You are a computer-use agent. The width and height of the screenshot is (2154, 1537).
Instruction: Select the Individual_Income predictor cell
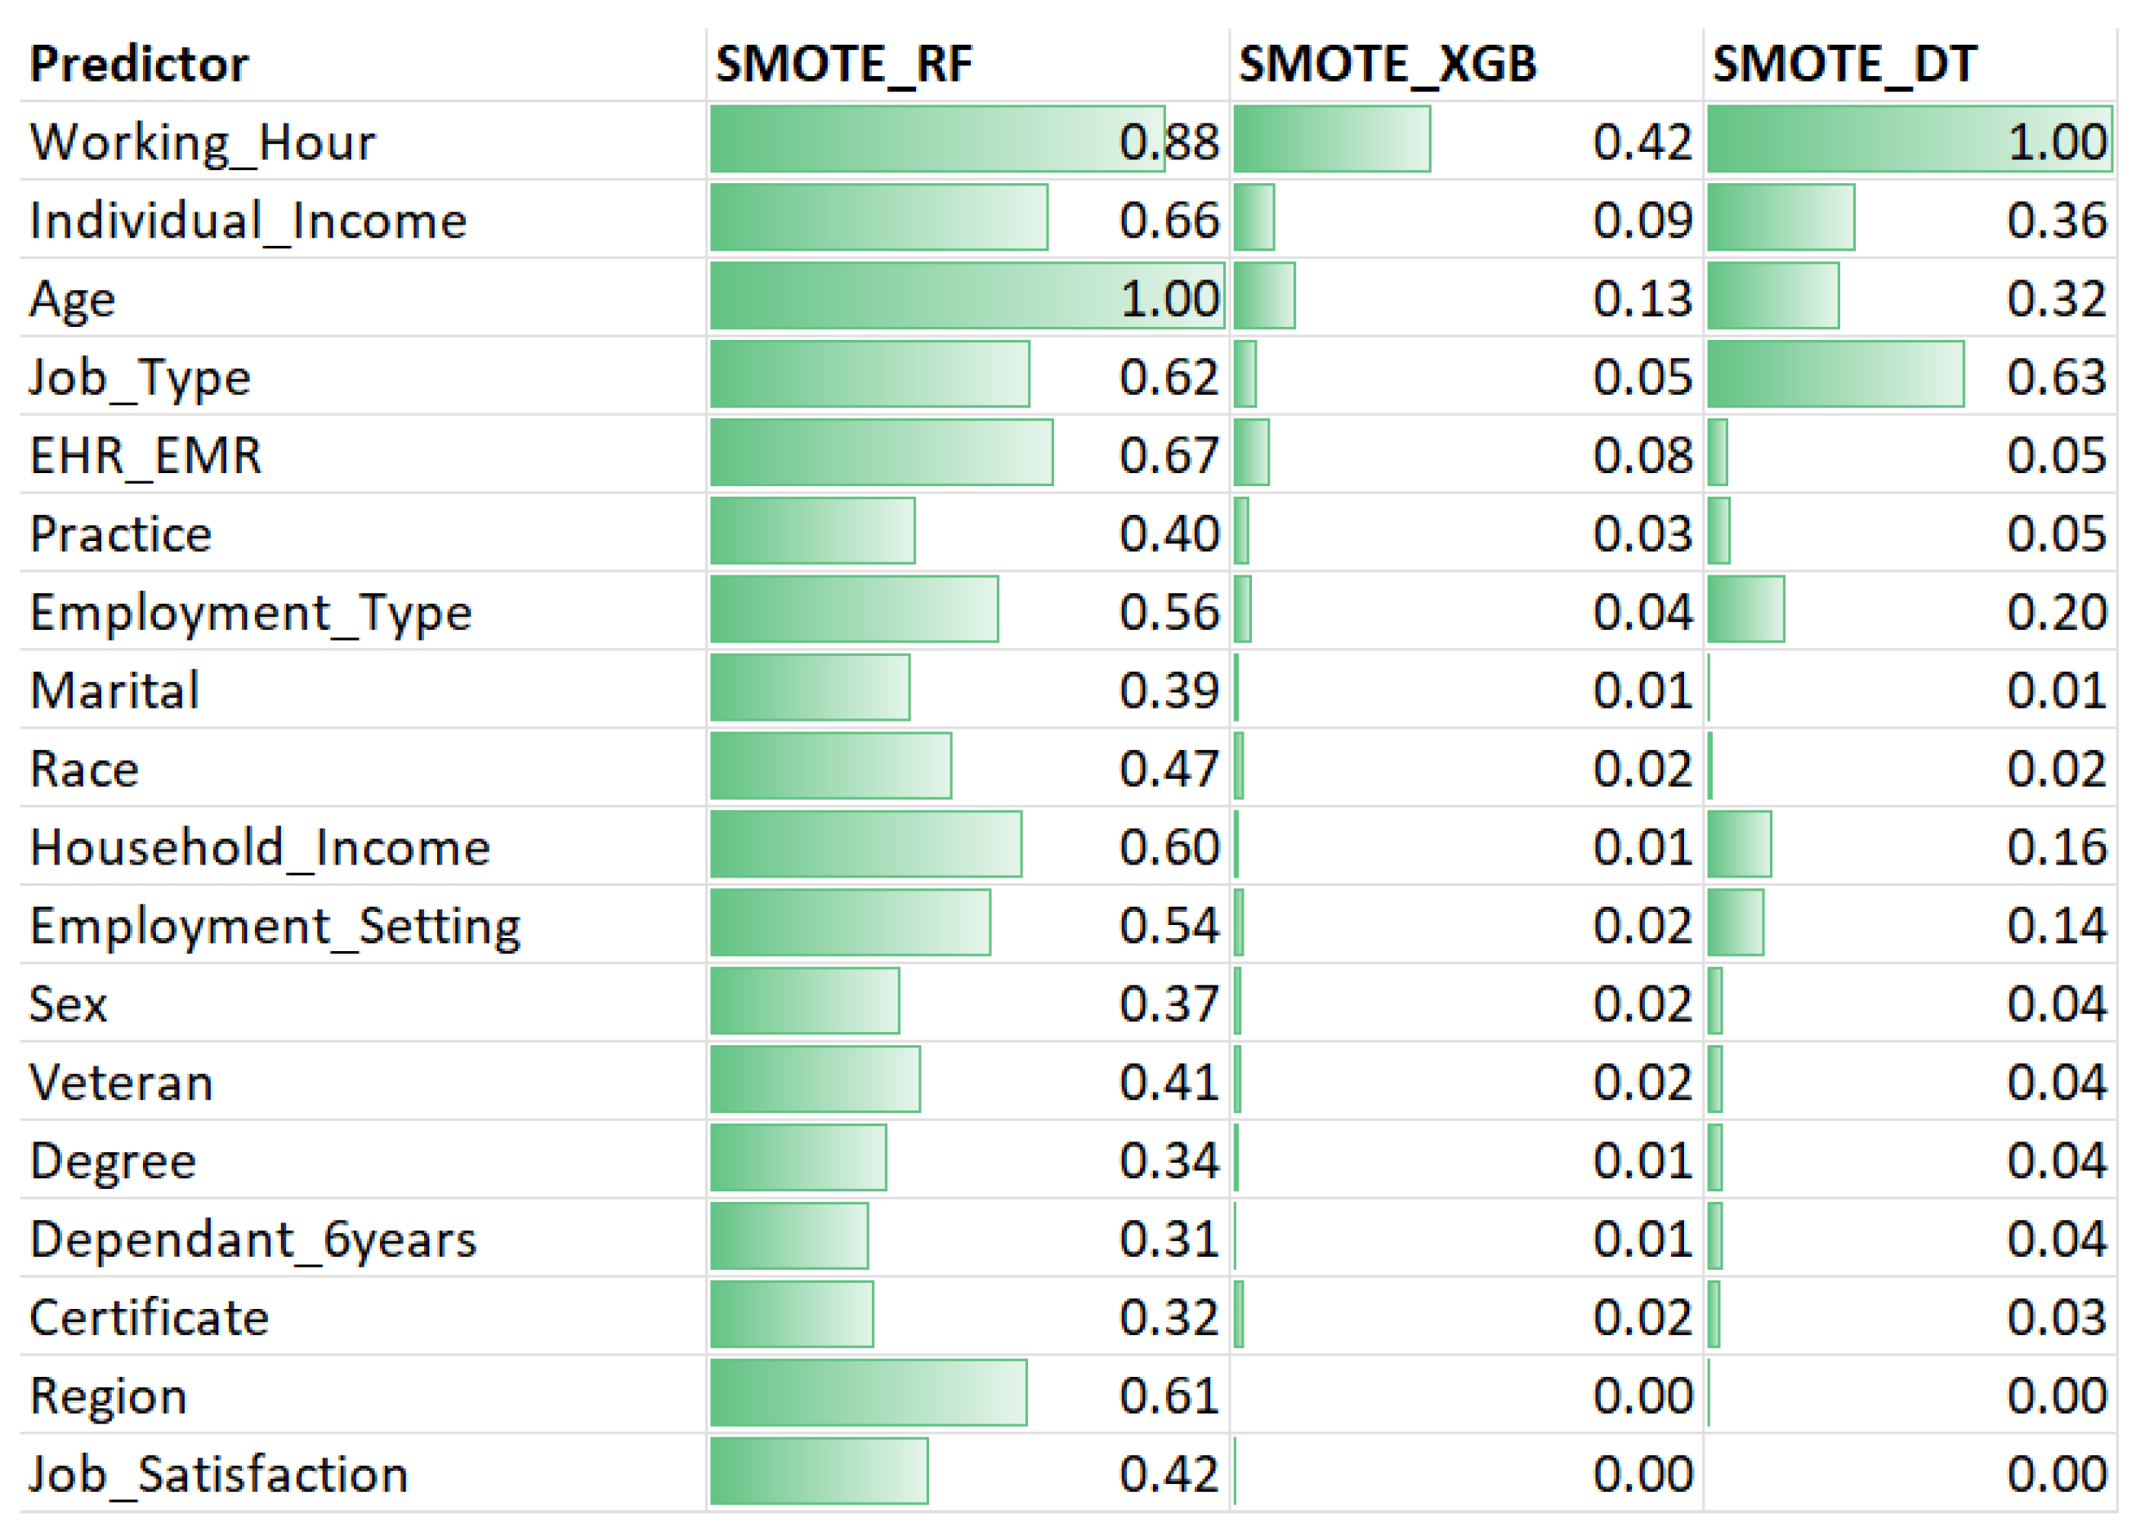point(248,221)
